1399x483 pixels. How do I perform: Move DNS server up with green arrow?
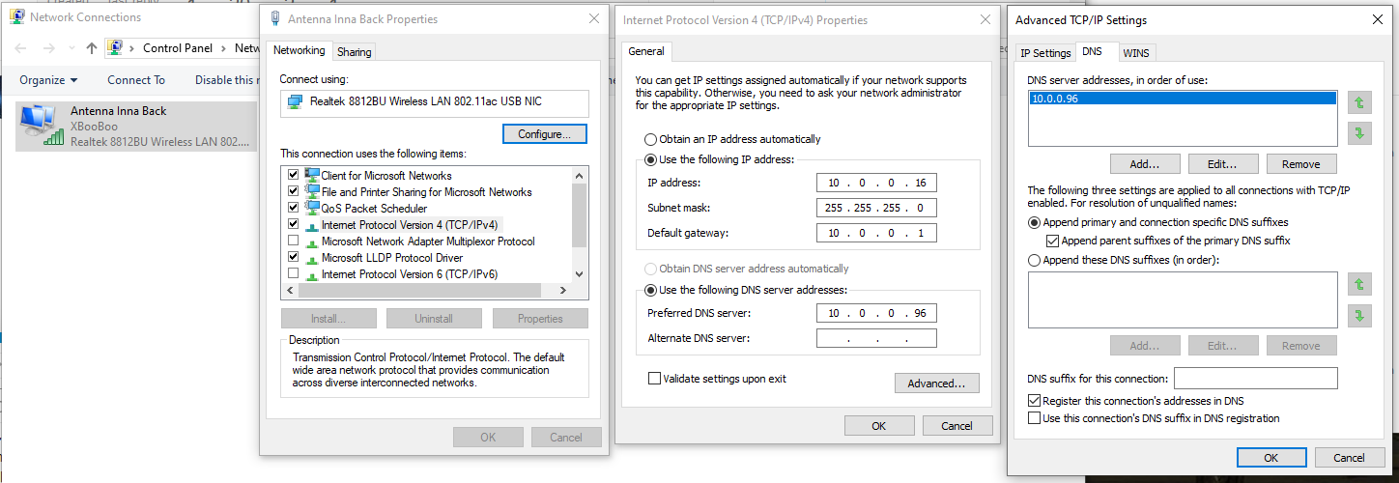pos(1359,101)
